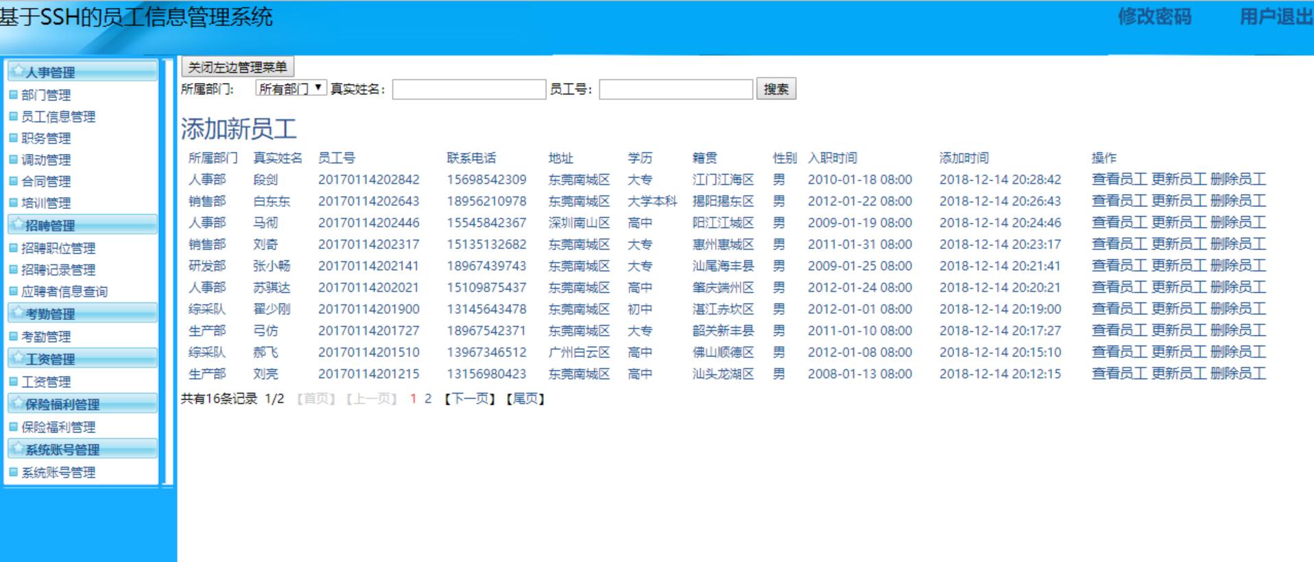Screen dimensions: 1314x562
Task: Collapse the 工资管理 menu section header
Action: (x=82, y=358)
